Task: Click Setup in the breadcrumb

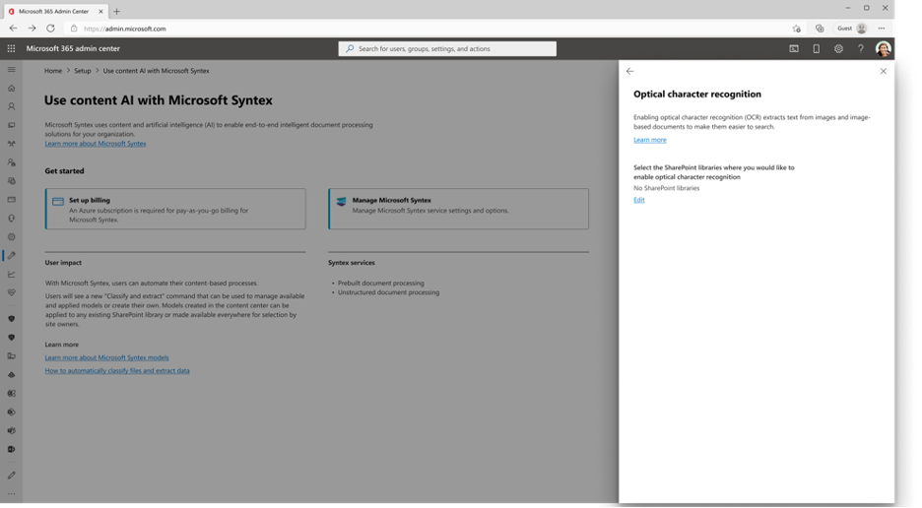Action: 83,71
